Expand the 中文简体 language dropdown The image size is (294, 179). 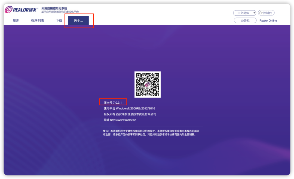[x=245, y=13]
